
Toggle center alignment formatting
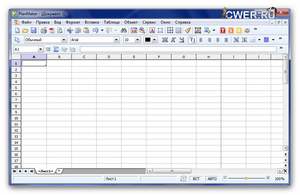pos(217,40)
